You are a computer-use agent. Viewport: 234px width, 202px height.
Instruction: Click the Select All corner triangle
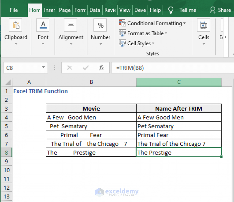pos(8,82)
